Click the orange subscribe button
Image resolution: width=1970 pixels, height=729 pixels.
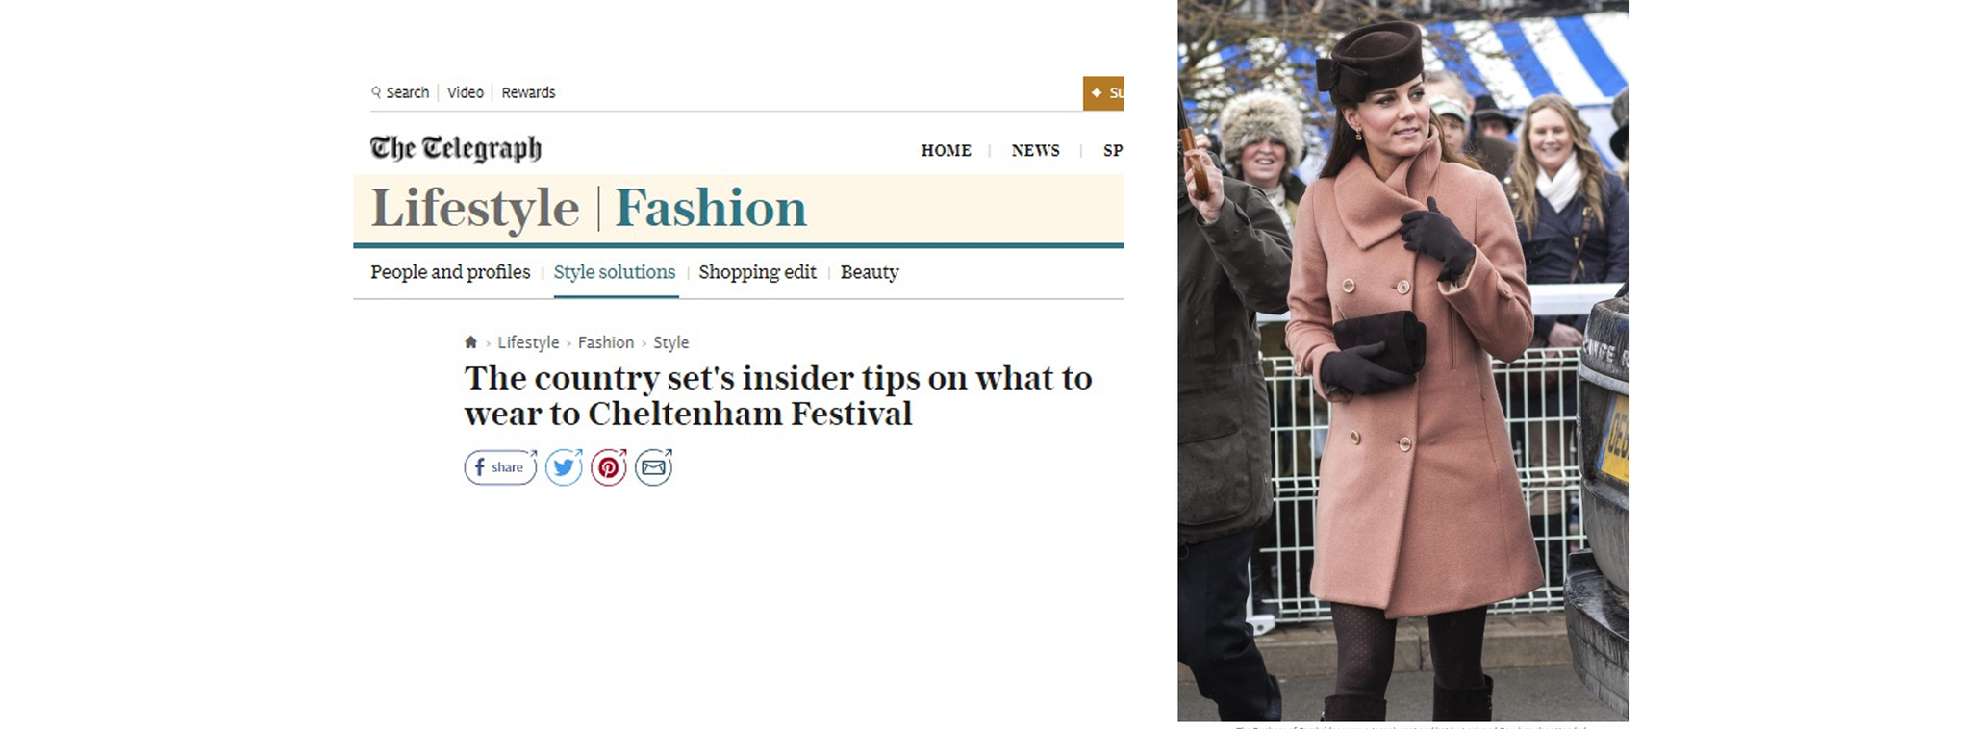[1103, 93]
